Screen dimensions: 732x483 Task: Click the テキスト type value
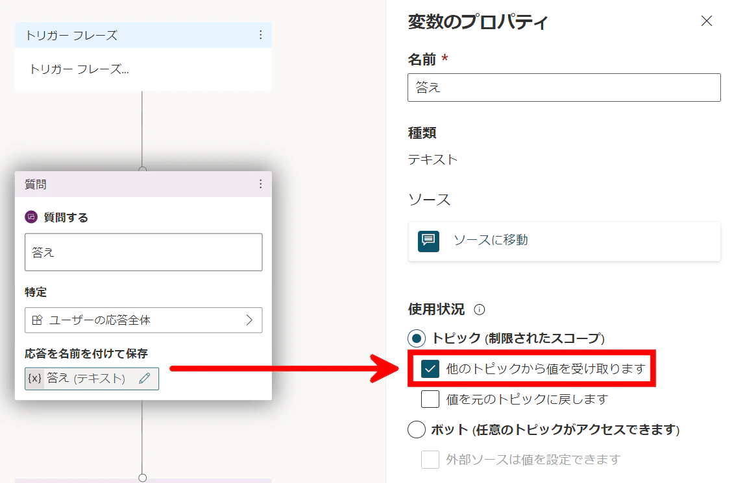(433, 160)
